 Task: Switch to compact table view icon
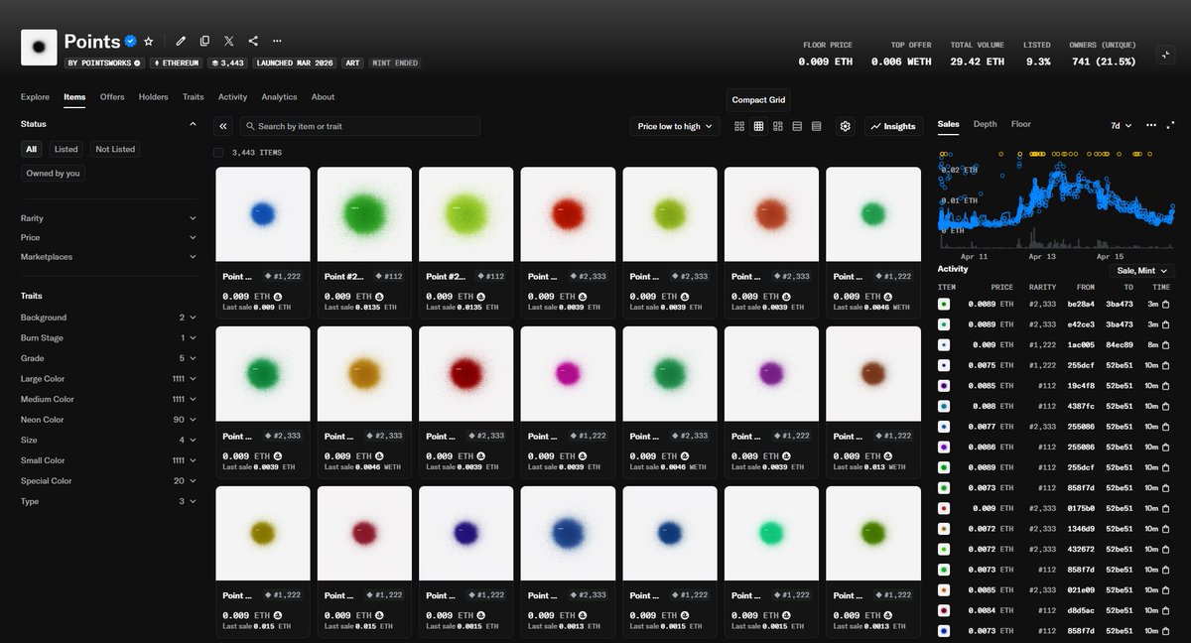click(x=816, y=126)
